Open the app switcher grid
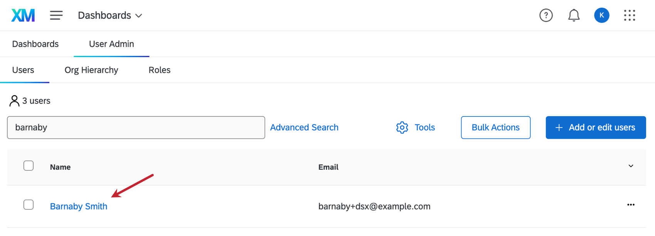 [x=630, y=15]
